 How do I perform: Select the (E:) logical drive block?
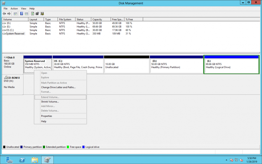231,65
